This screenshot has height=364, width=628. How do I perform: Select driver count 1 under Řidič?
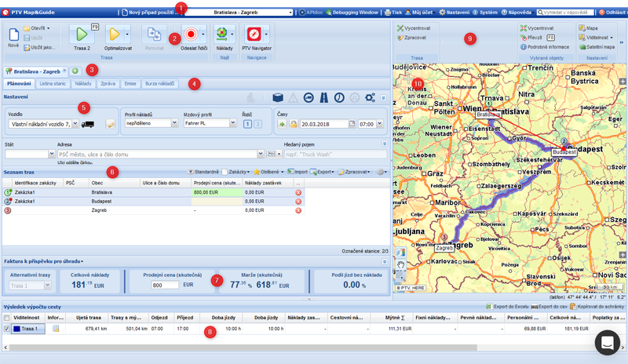[x=247, y=124]
